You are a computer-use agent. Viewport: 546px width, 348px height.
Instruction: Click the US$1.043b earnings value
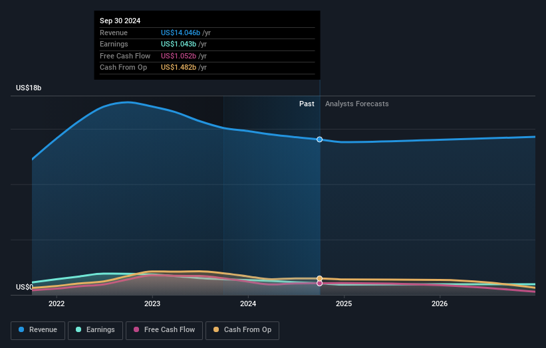tap(178, 44)
